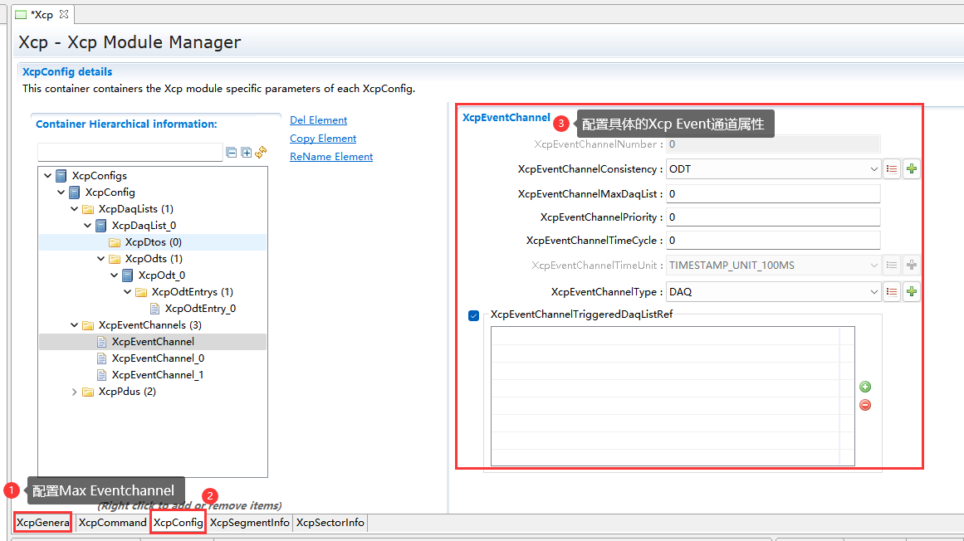Click the collapse all tree icon

point(232,153)
